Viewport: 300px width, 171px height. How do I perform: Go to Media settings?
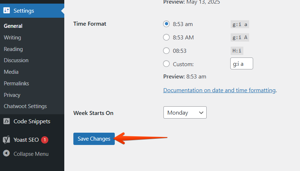11,72
